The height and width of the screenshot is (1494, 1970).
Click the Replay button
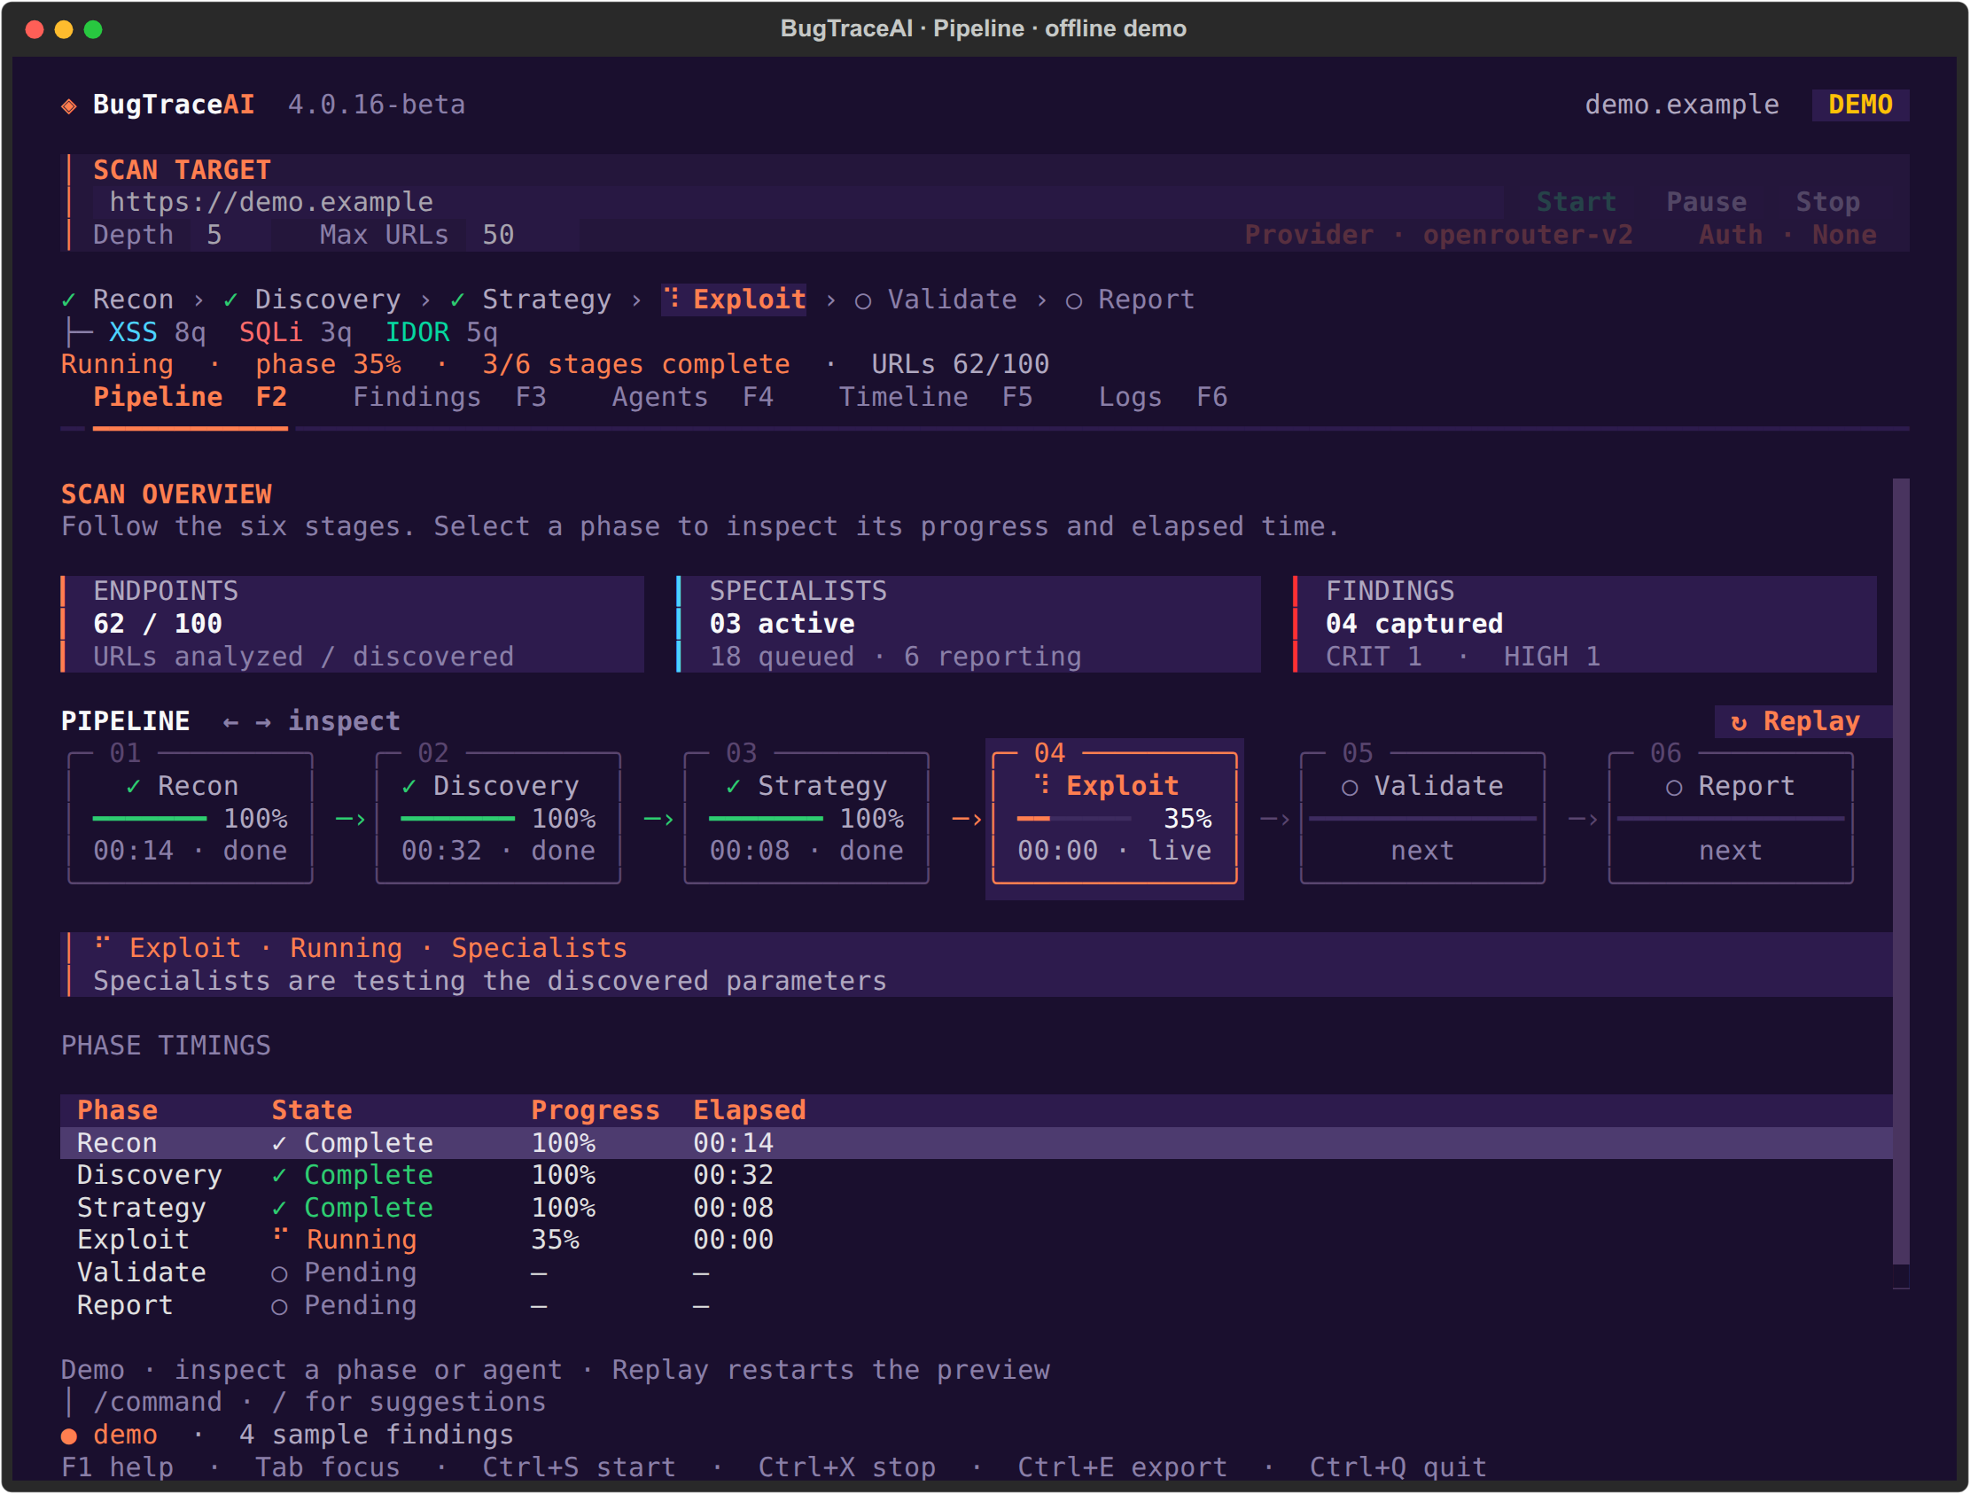pyautogui.click(x=1803, y=721)
